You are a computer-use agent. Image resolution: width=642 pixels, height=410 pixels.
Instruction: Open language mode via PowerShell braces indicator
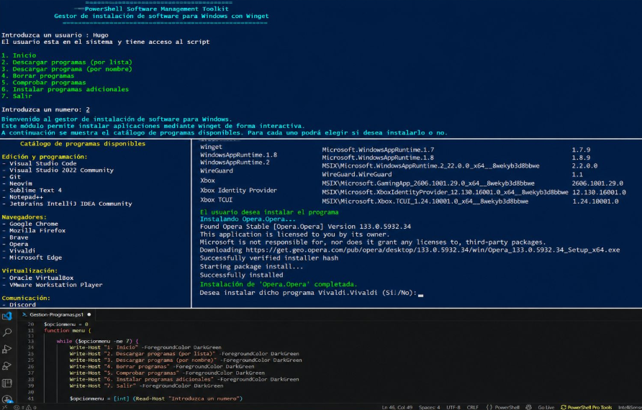[503, 407]
